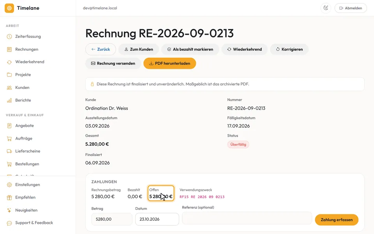Click the Referenz (optional) input field
This screenshot has height=234, width=374.
tap(247, 218)
